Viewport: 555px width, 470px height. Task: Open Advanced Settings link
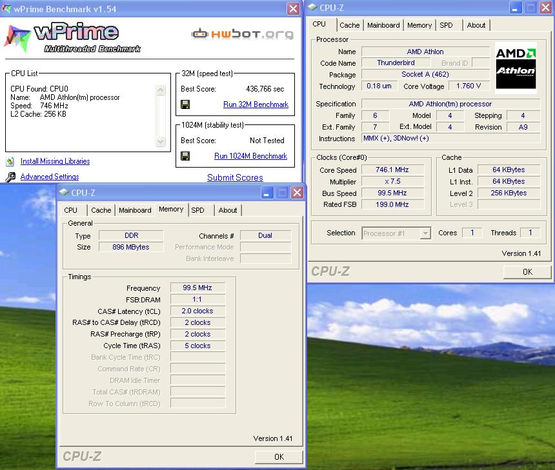[50, 177]
